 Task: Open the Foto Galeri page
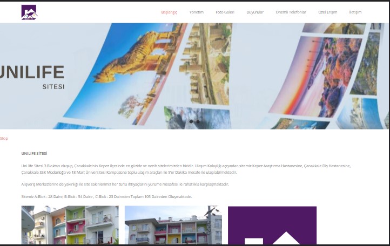[225, 12]
